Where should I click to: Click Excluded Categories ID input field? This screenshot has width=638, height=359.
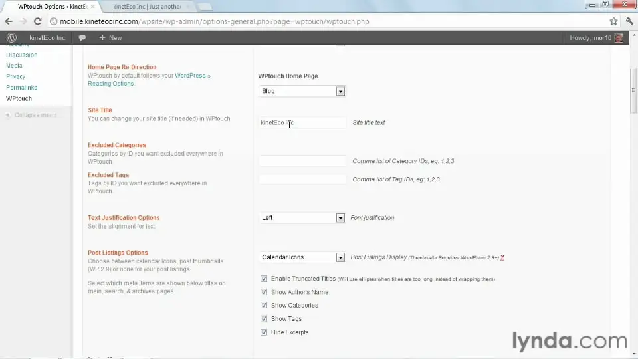(302, 161)
